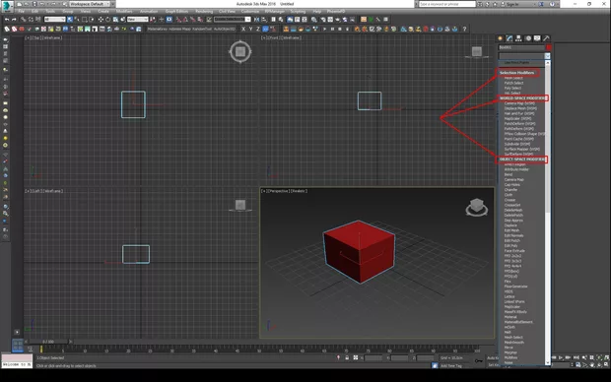
Task: Click the Mirror tool icon
Action: pos(256,19)
